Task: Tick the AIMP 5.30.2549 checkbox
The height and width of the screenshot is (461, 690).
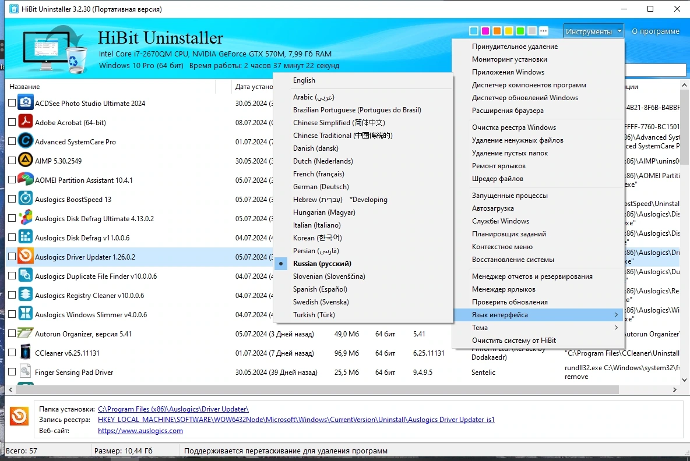Action: coord(12,161)
